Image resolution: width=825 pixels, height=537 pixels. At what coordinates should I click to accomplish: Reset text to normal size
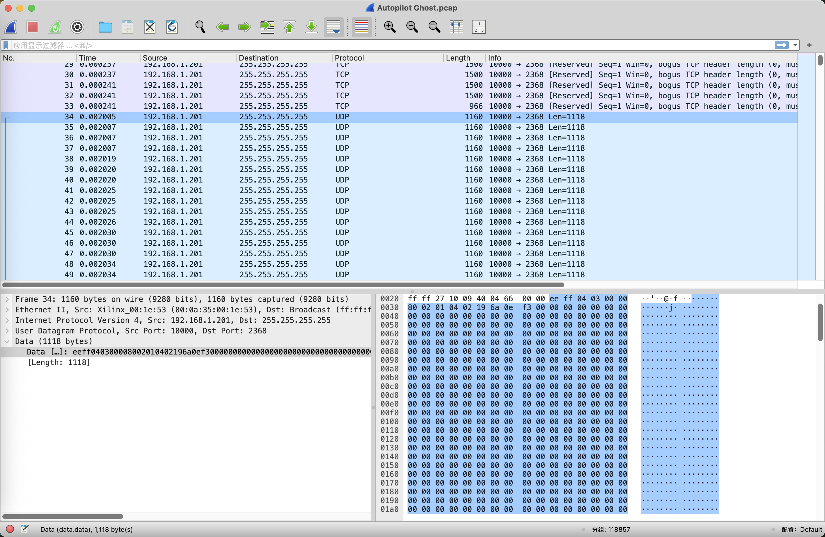coord(434,27)
